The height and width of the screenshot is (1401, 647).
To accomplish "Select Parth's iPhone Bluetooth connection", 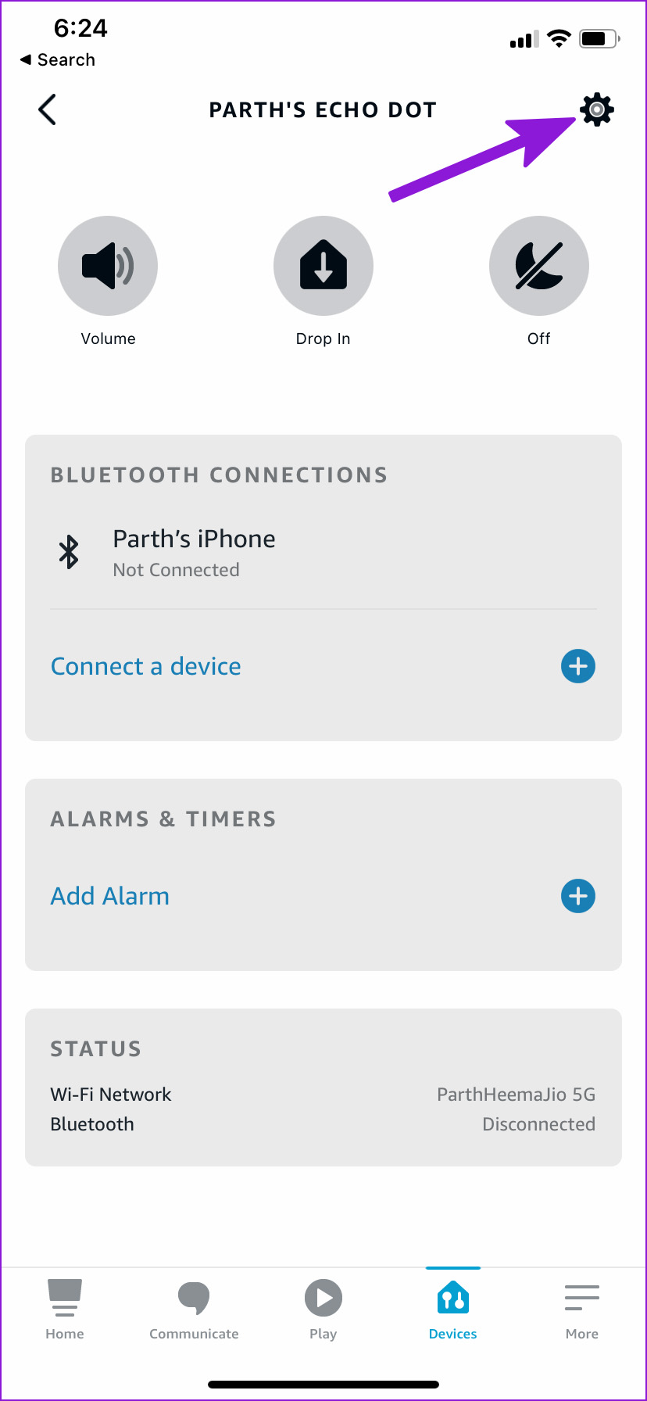I will pos(195,552).
